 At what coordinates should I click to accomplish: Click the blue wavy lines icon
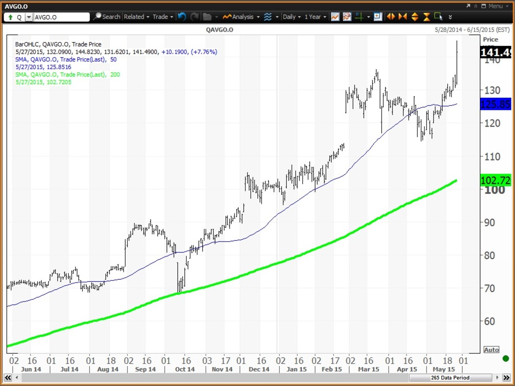click(x=268, y=17)
